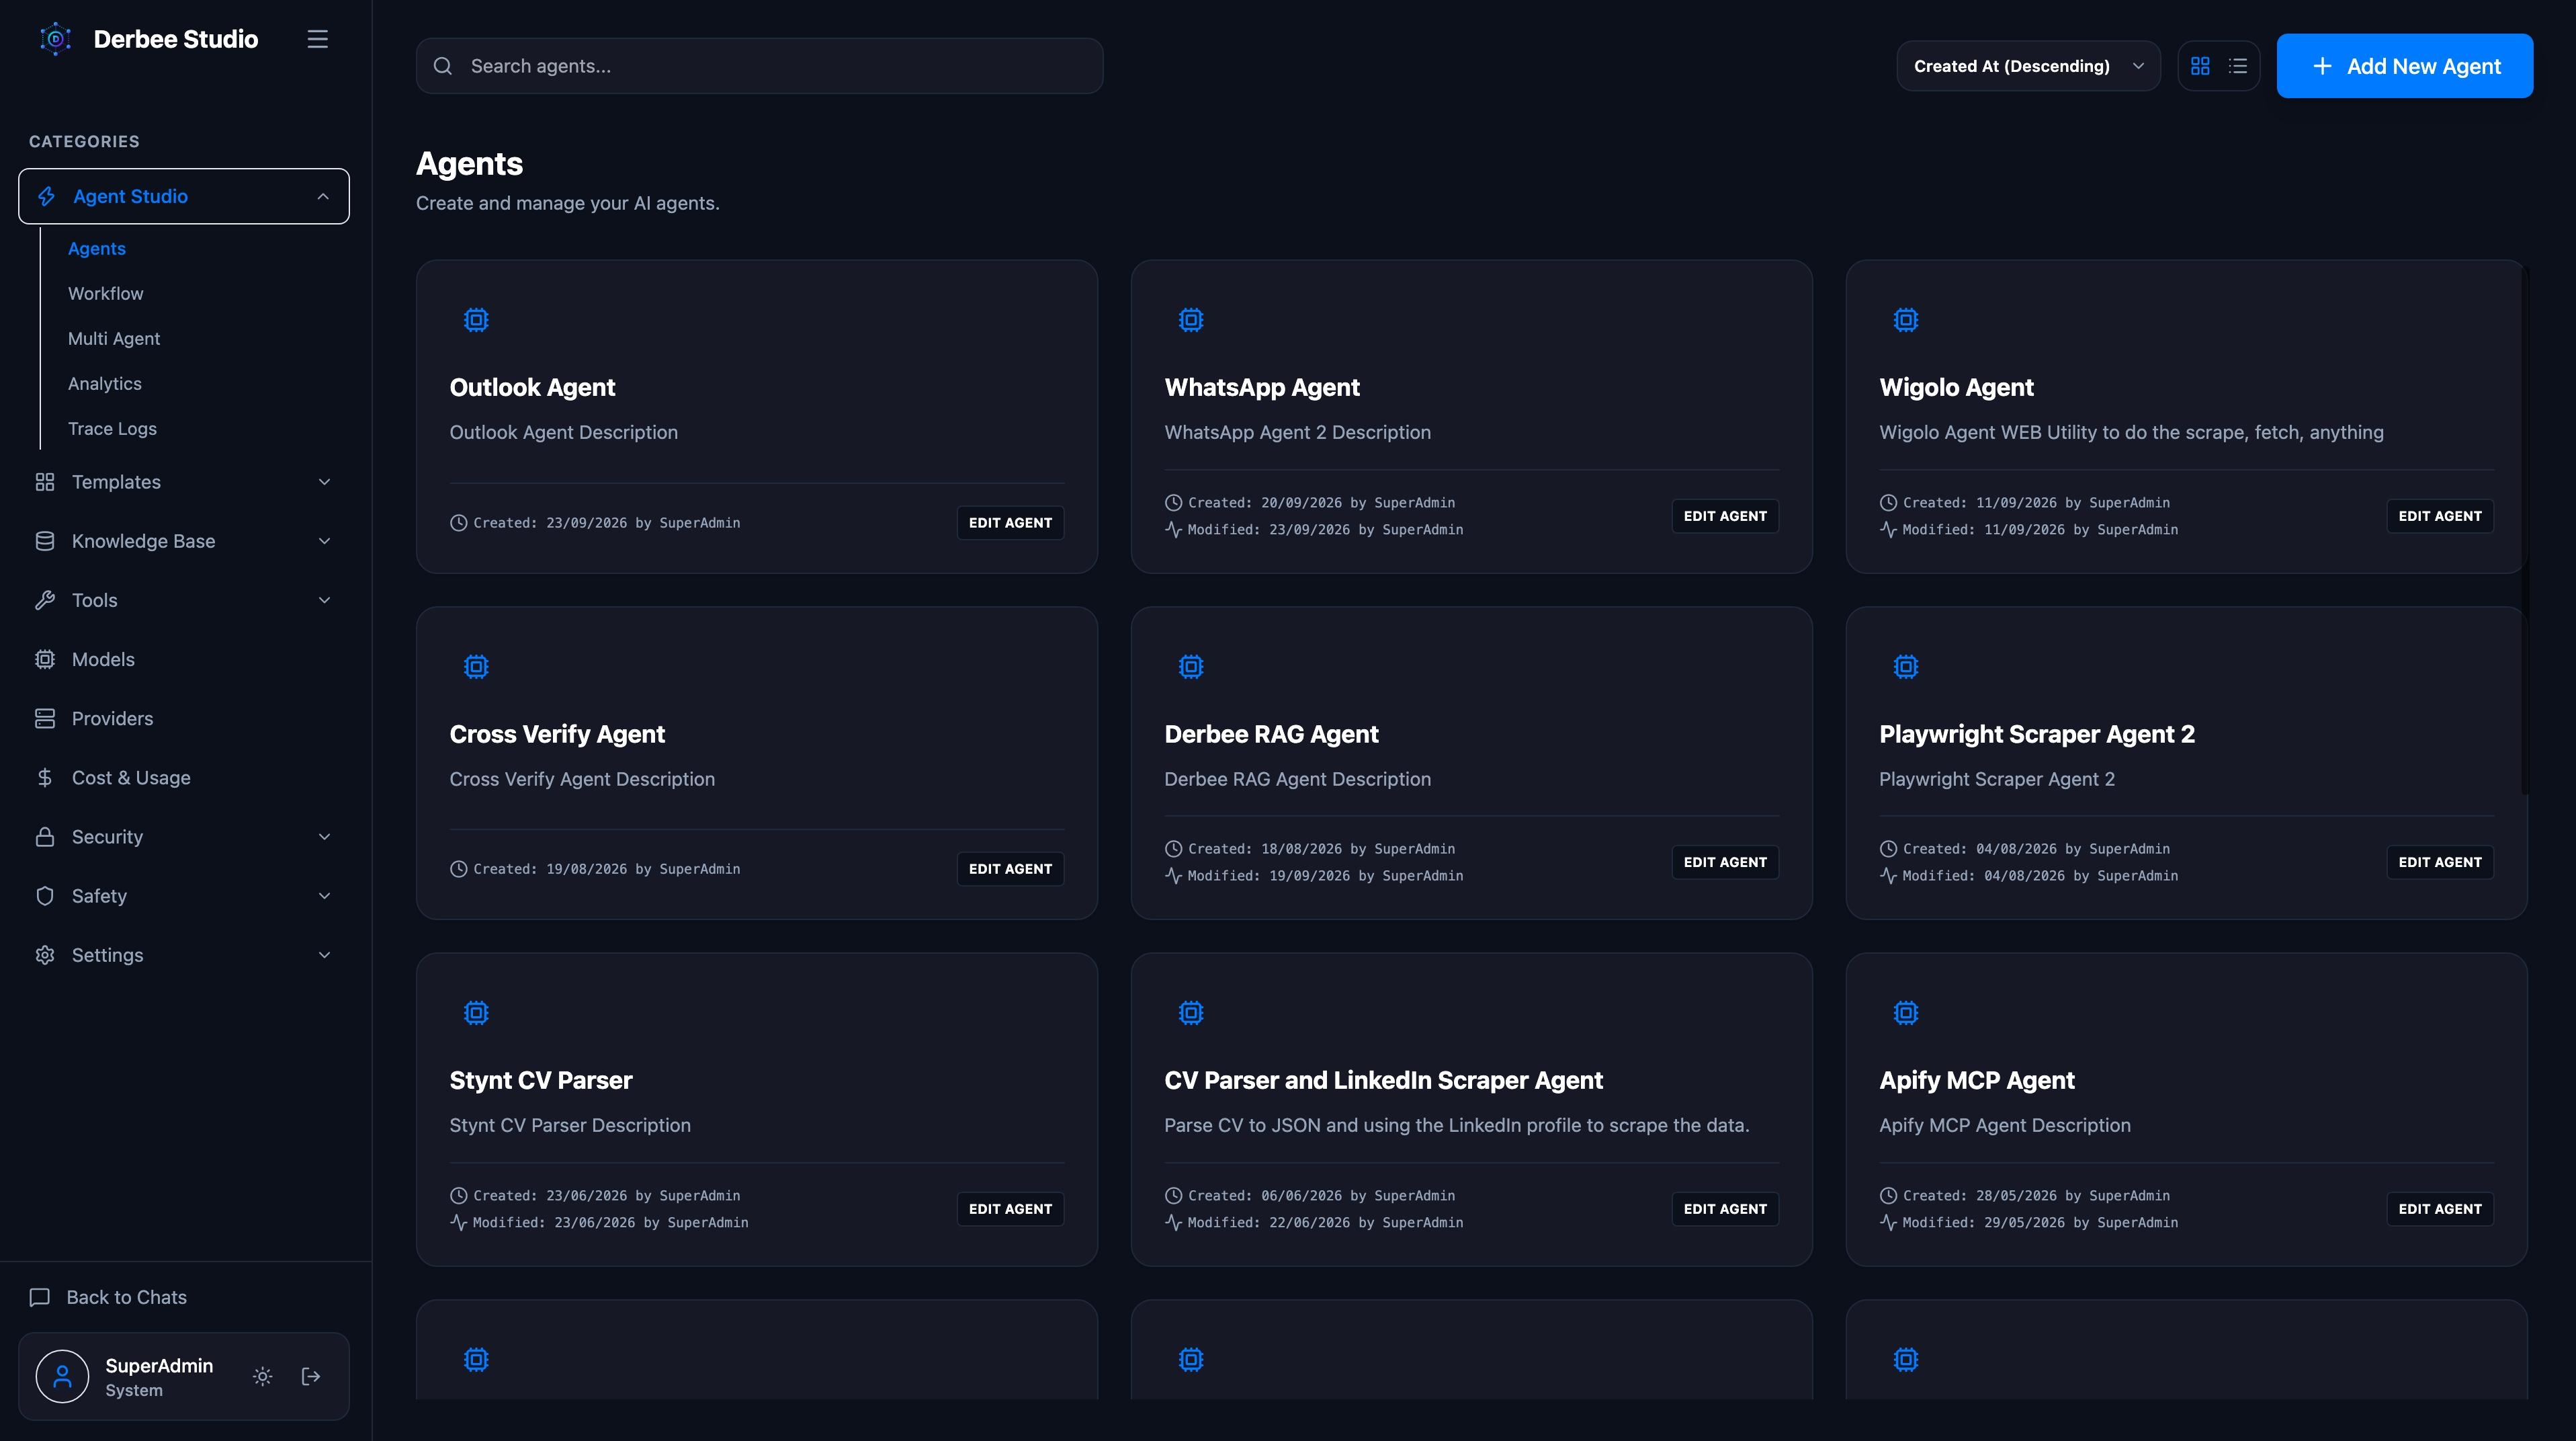Viewport: 2576px width, 1441px height.
Task: Edit the Apify MCP Agent
Action: coord(2440,1209)
